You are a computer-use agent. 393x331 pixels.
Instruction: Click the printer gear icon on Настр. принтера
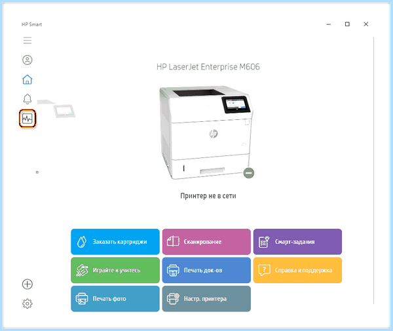coord(173,299)
